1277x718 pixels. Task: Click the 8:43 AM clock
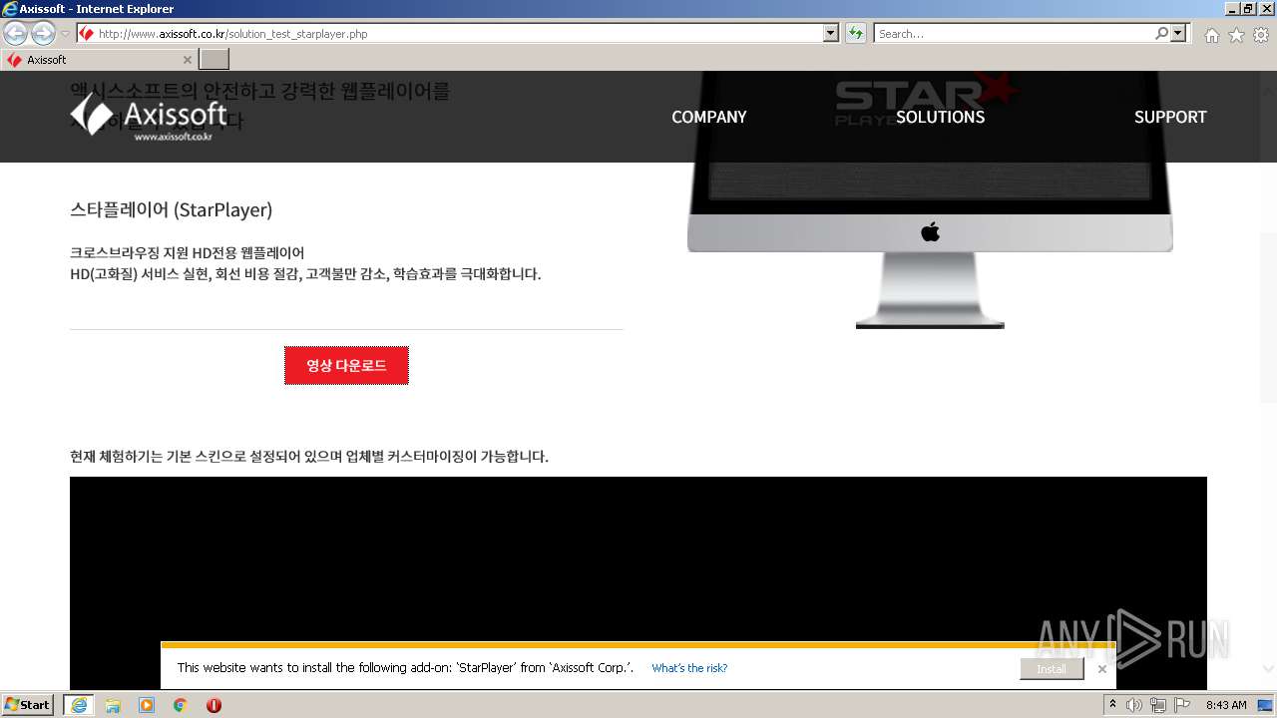coord(1226,705)
